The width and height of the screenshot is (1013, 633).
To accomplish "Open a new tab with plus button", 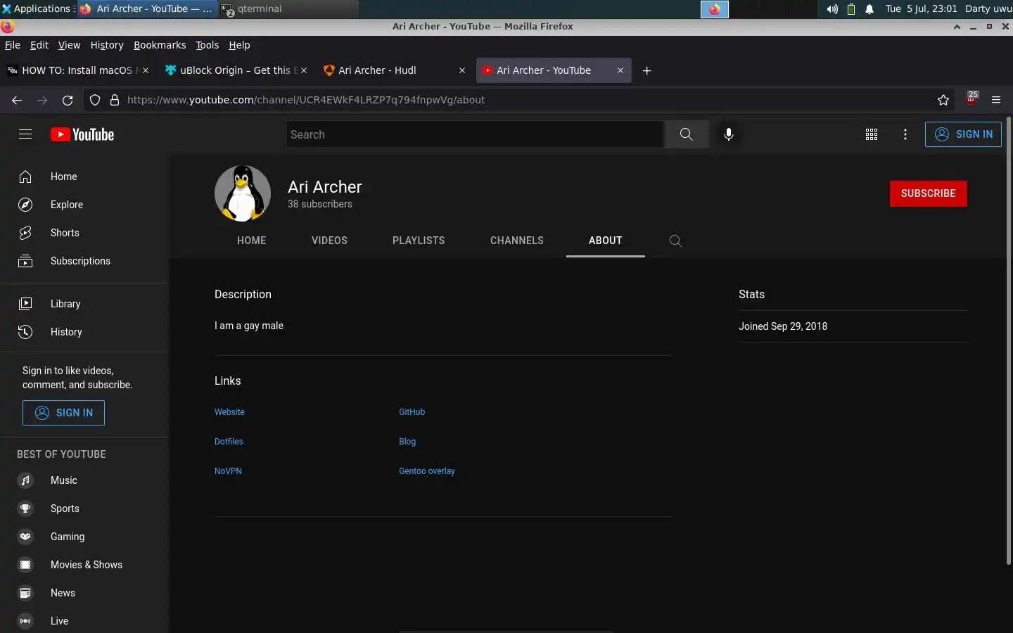I will (646, 70).
